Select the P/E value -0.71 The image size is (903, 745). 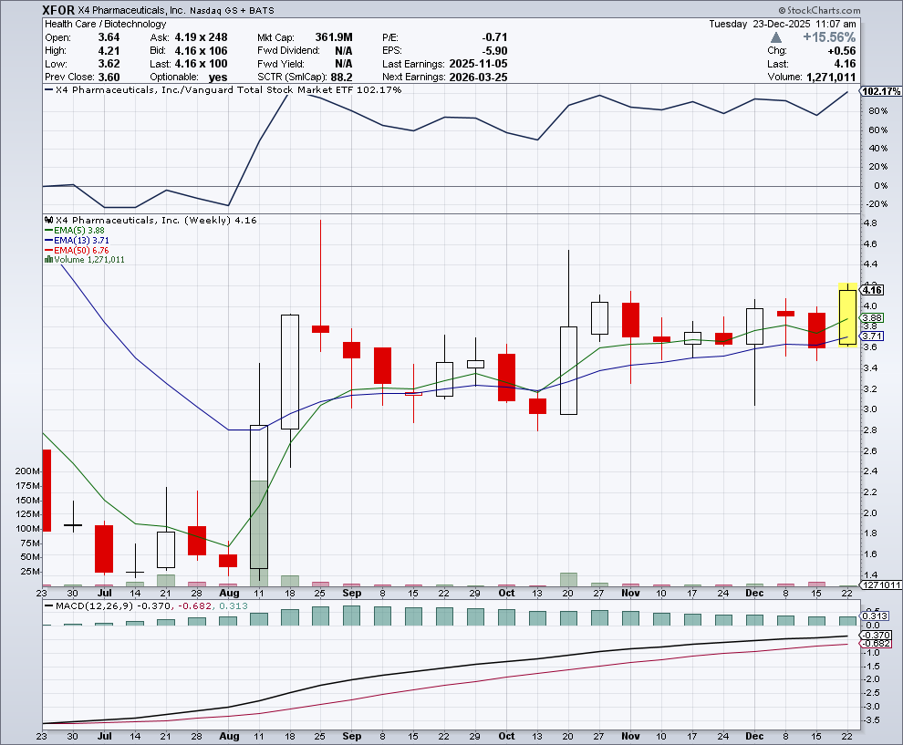coord(494,37)
